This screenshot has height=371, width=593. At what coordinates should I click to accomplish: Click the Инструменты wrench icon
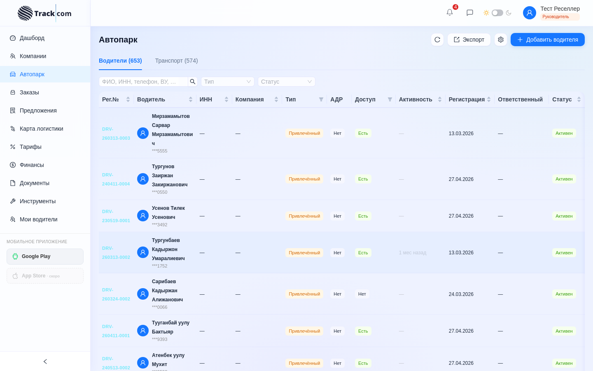13,201
